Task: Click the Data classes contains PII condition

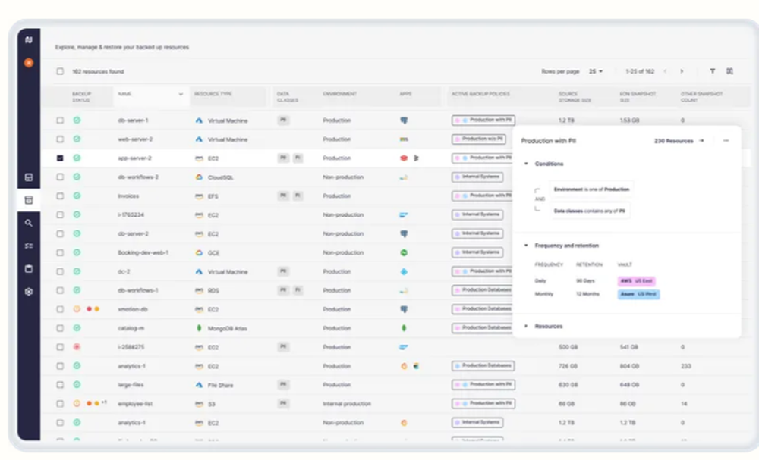Action: point(589,211)
